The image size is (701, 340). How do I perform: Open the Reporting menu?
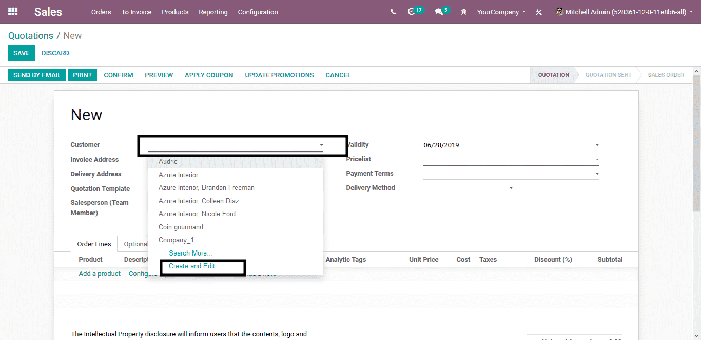coord(213,12)
